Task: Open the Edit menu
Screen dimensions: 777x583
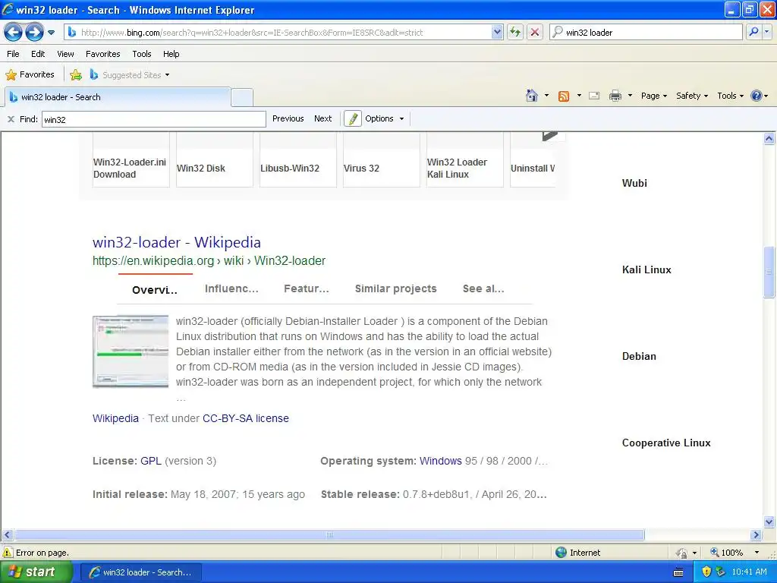Action: (x=38, y=54)
